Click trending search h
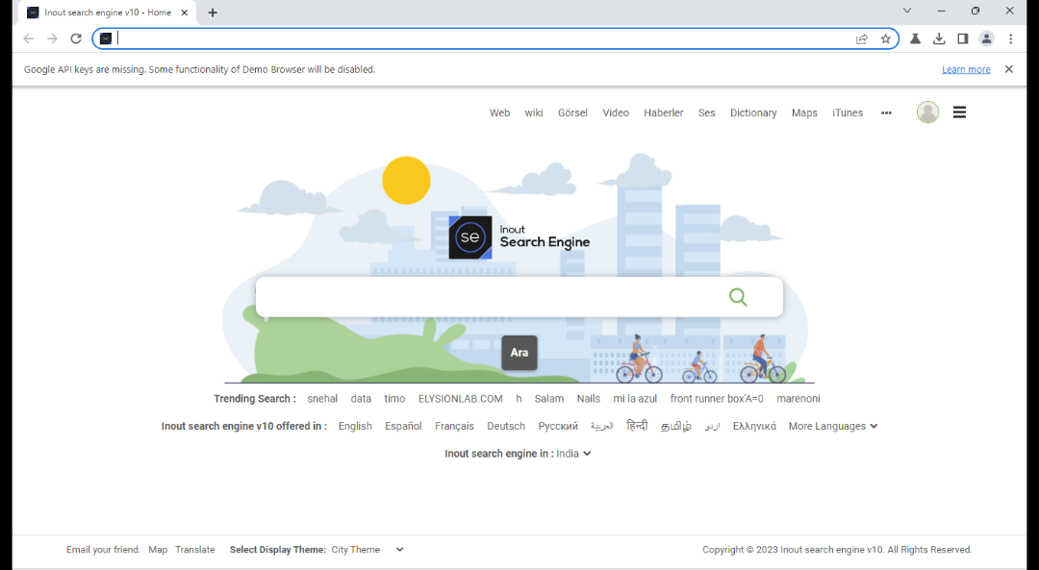This screenshot has width=1039, height=570. click(x=519, y=399)
